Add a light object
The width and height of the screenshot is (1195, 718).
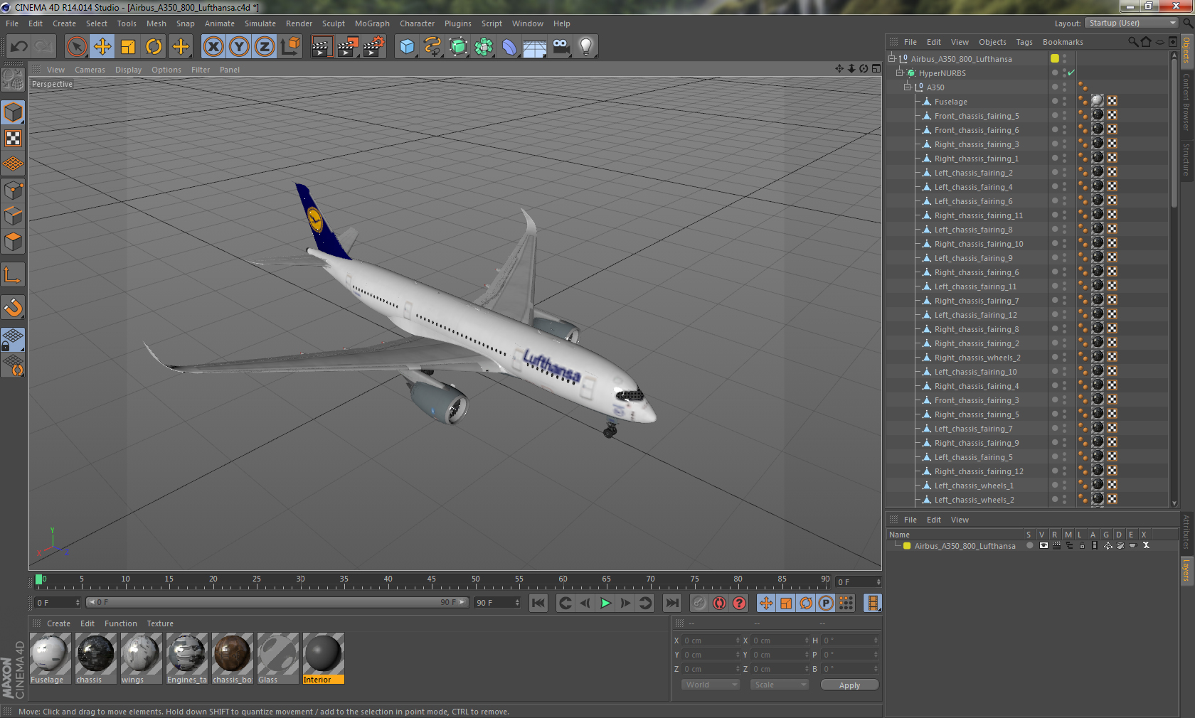pos(586,47)
